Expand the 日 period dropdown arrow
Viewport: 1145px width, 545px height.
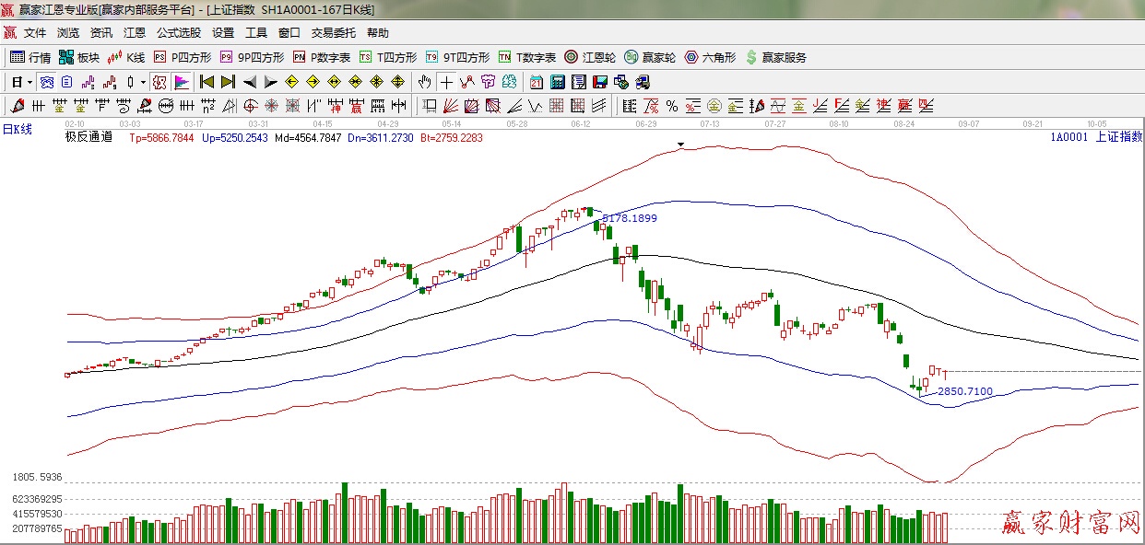(30, 82)
